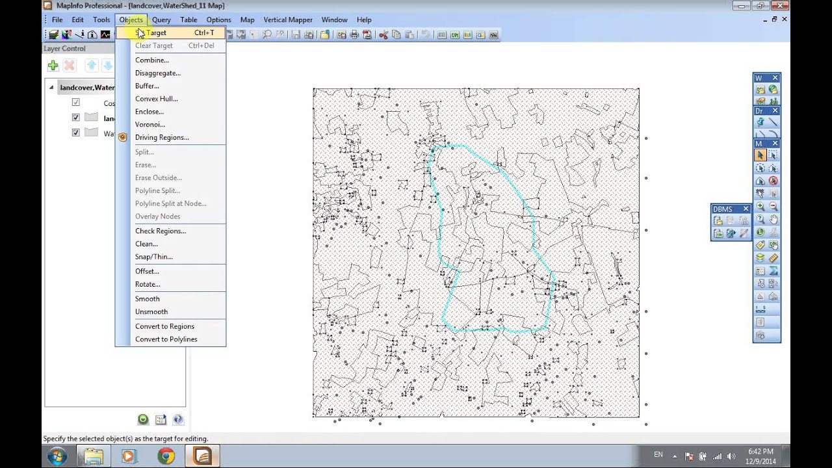Viewport: 832px width, 468px height.
Task: Close the DBMS floating toolbar
Action: pos(746,209)
